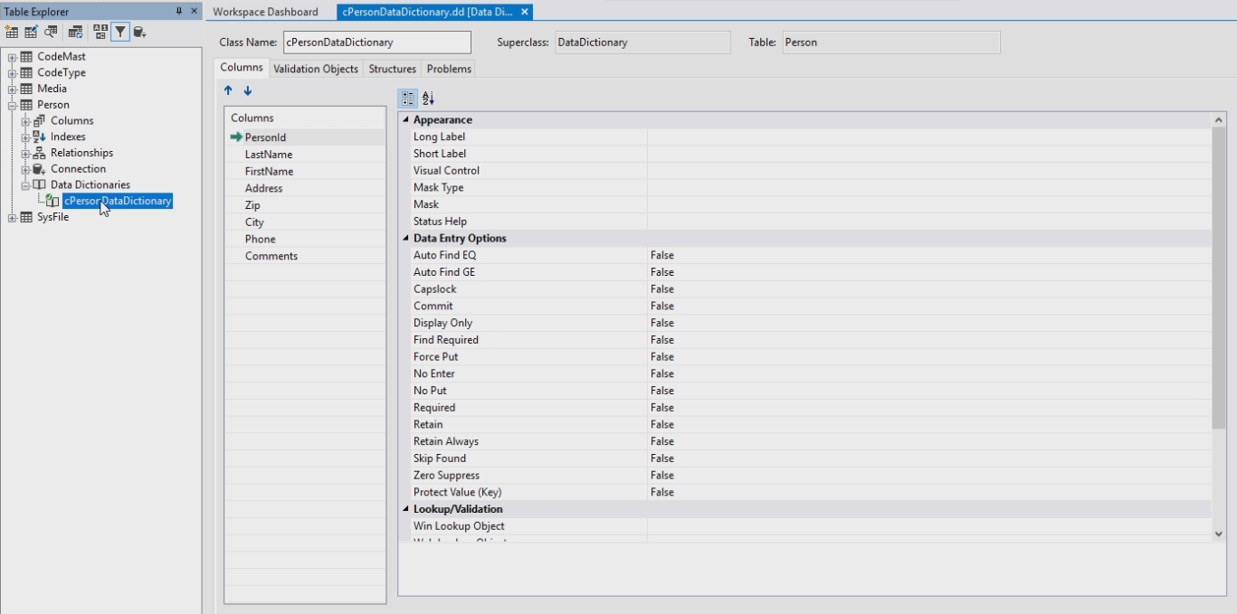Toggle the filter funnel icon in Table Explorer
The height and width of the screenshot is (614, 1237).
[119, 32]
